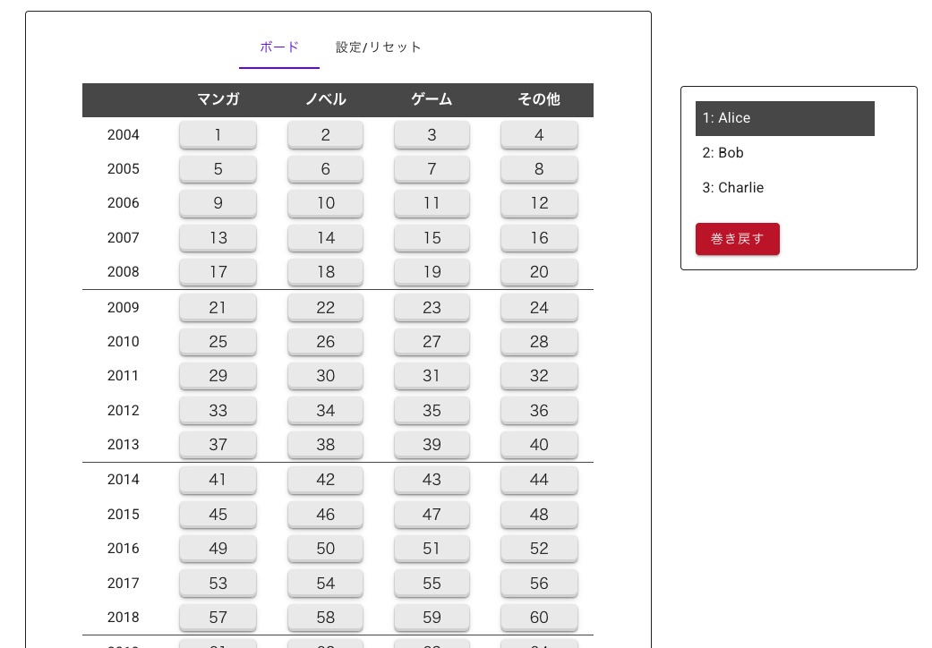Open the 設定/リセット tab
Image resolution: width=932 pixels, height=648 pixels.
(378, 47)
